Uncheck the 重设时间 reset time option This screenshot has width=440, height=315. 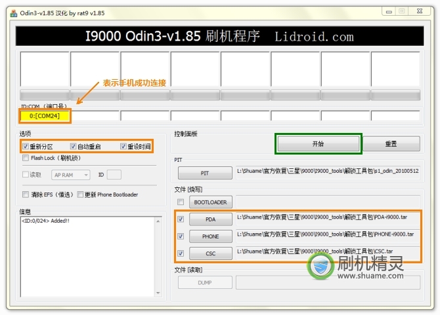coord(123,146)
